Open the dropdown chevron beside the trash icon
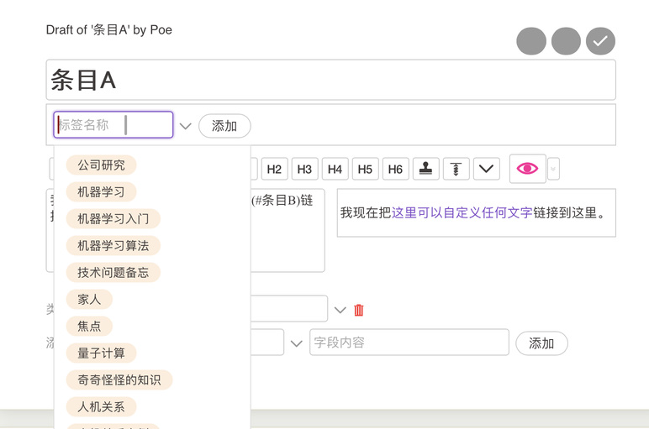 point(340,310)
